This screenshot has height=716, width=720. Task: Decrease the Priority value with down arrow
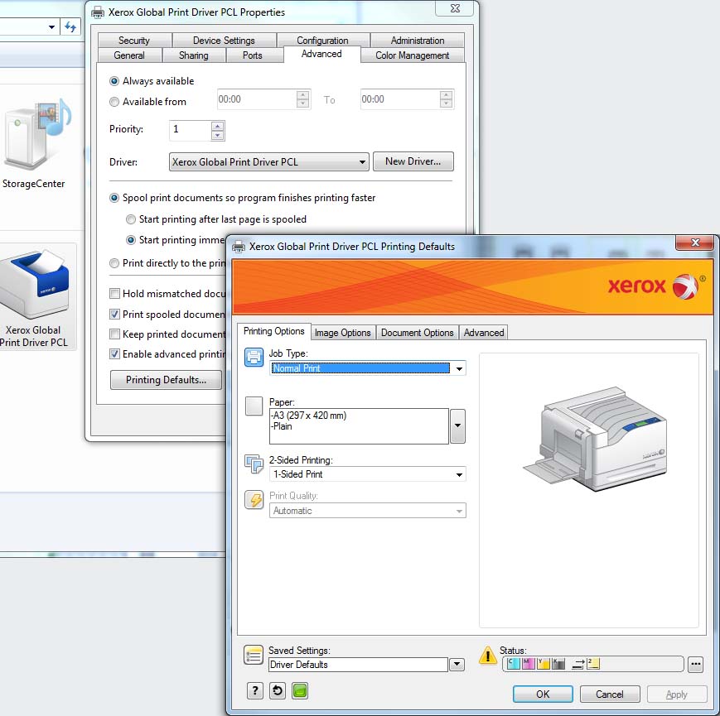coord(218,135)
